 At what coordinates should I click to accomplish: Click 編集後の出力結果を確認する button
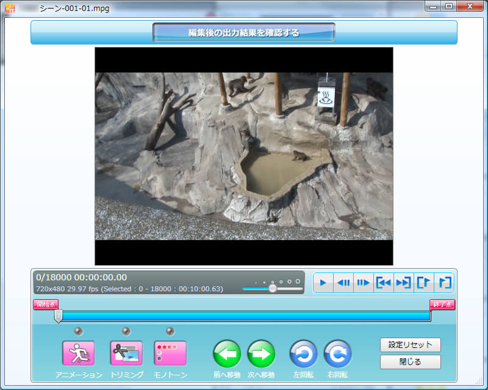click(243, 33)
